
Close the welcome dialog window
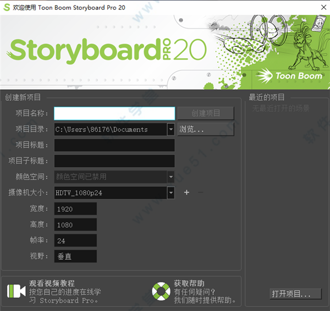tap(323, 7)
